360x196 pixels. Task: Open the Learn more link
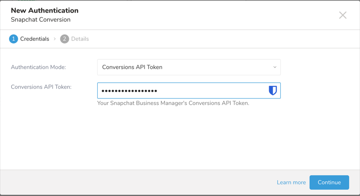pyautogui.click(x=291, y=183)
